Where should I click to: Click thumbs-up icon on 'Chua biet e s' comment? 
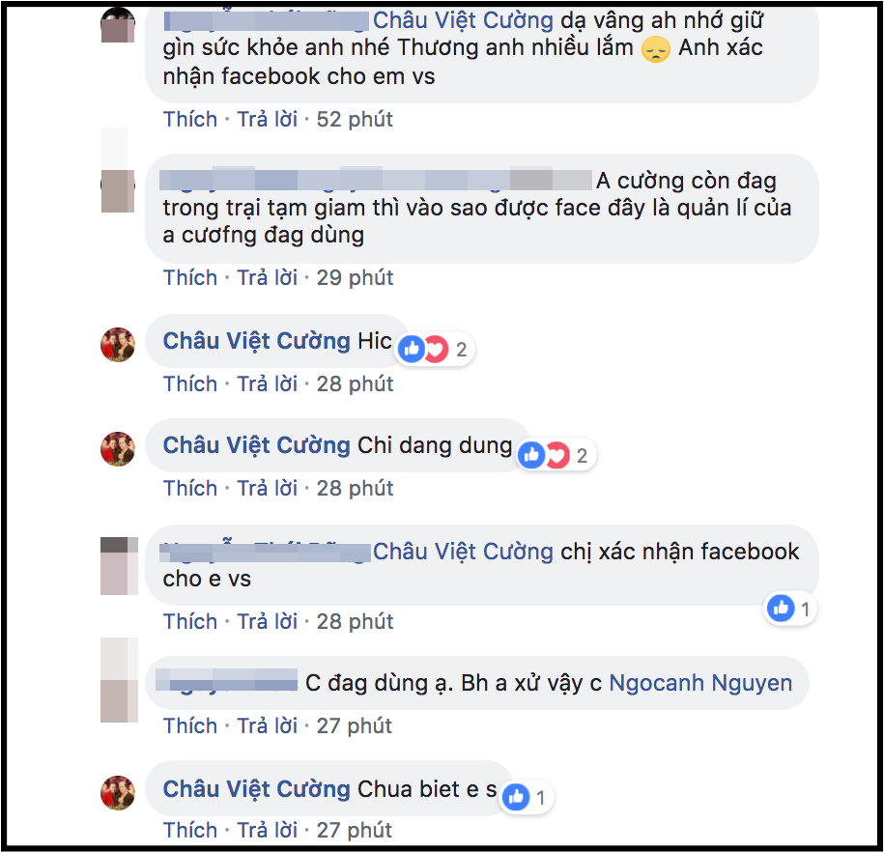click(516, 797)
